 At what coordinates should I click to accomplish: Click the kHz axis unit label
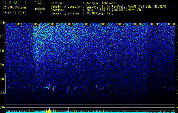point(3,23)
